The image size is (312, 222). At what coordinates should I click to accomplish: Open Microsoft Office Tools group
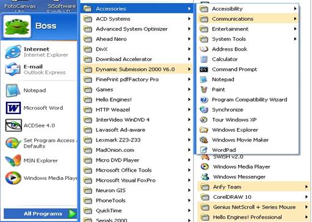coord(137,170)
